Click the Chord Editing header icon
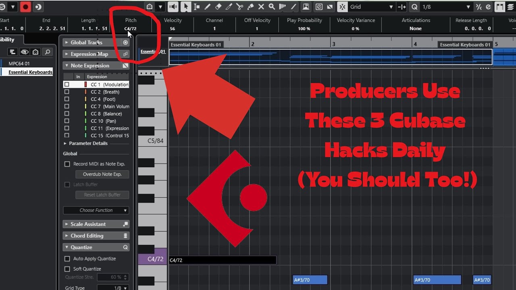Image resolution: width=516 pixels, height=290 pixels. click(125, 236)
